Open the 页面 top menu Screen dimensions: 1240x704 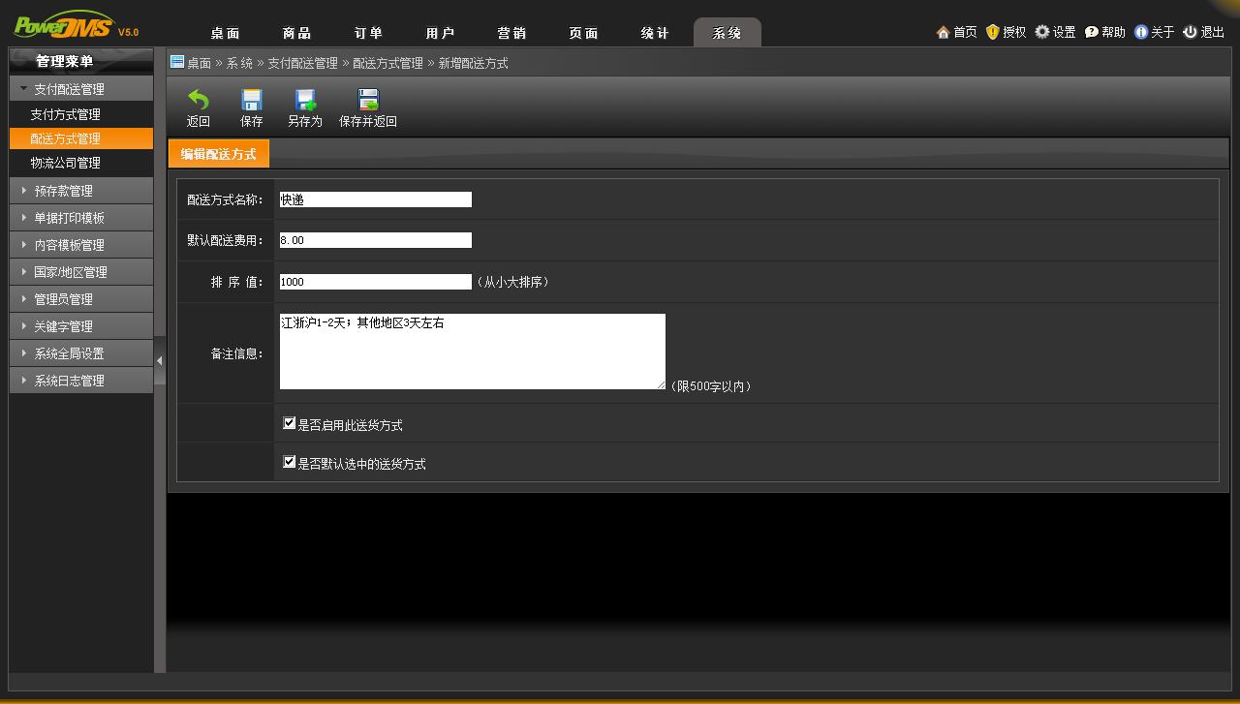pyautogui.click(x=583, y=33)
